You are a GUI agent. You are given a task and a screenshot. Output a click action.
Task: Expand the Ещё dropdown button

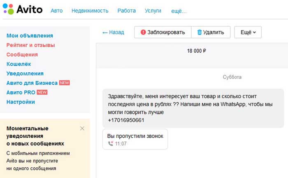coord(248,32)
